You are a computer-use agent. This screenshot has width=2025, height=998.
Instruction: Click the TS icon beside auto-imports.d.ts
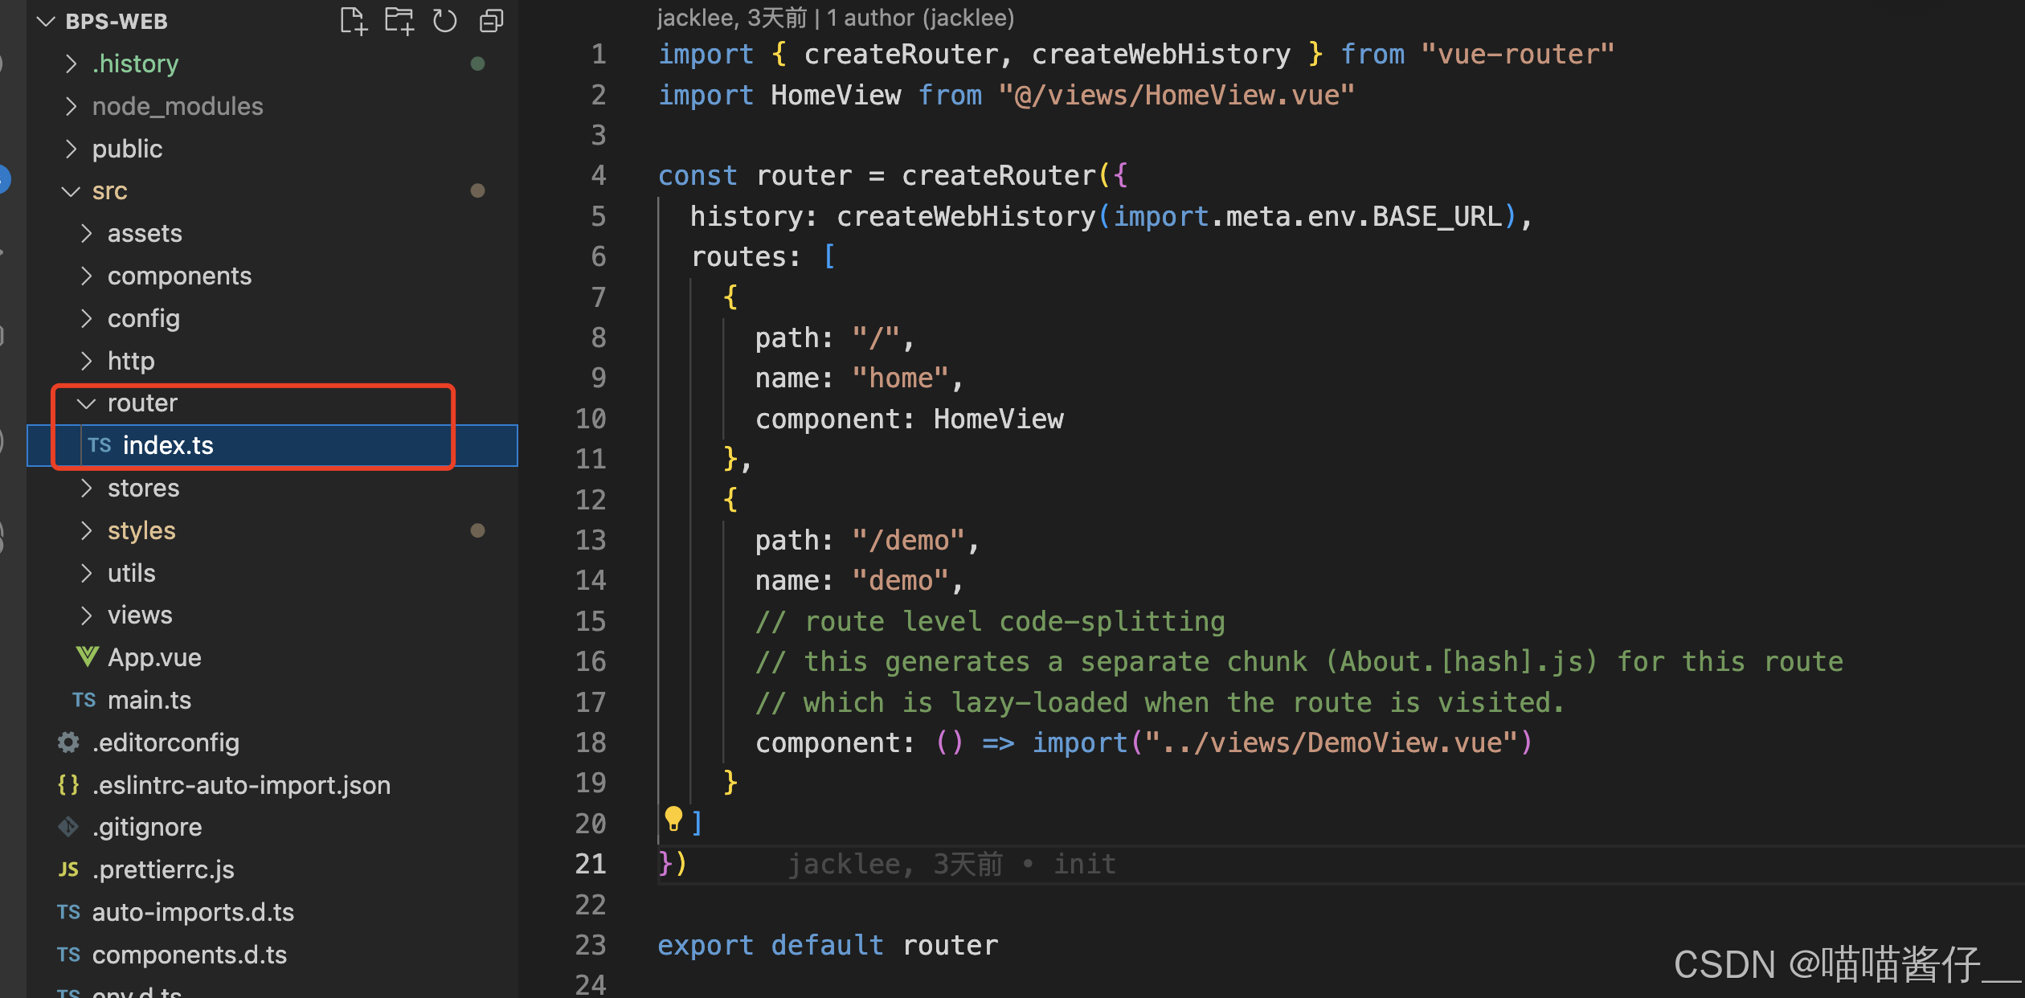(69, 912)
